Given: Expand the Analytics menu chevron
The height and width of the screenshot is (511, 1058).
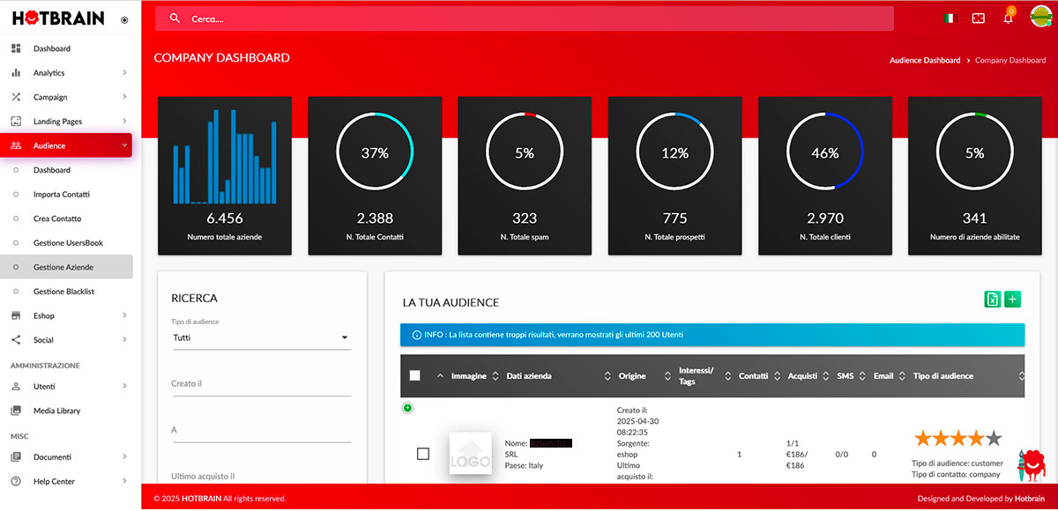Looking at the screenshot, I should tap(124, 73).
